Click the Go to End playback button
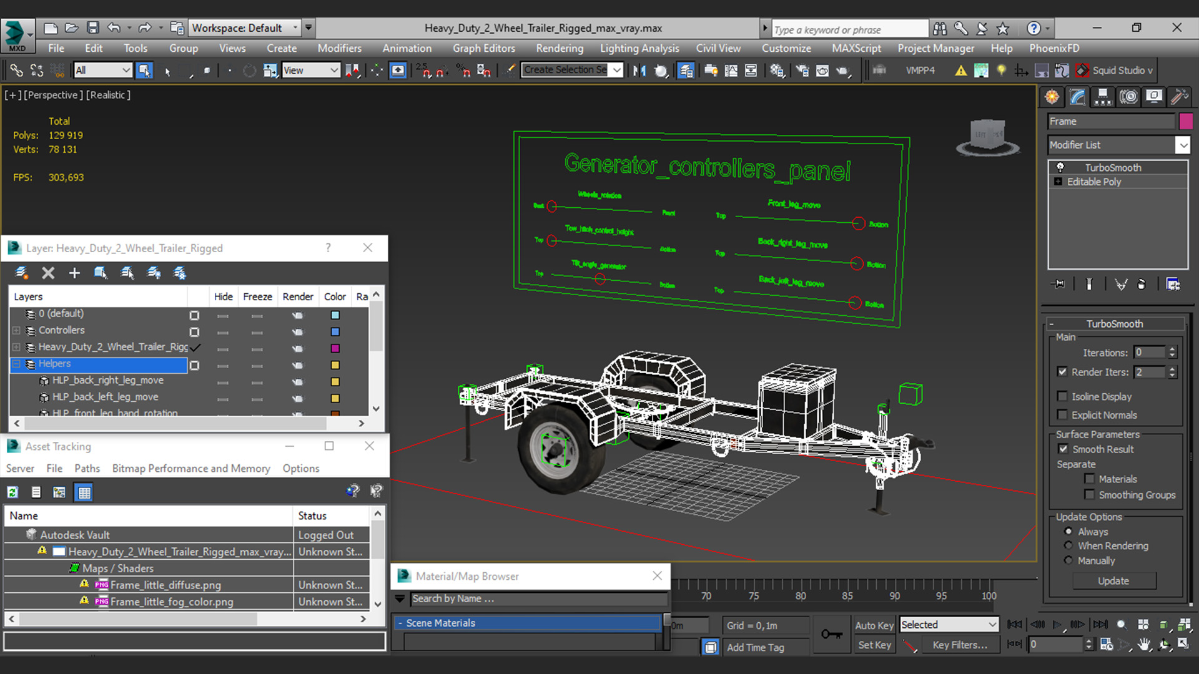 (x=1100, y=624)
